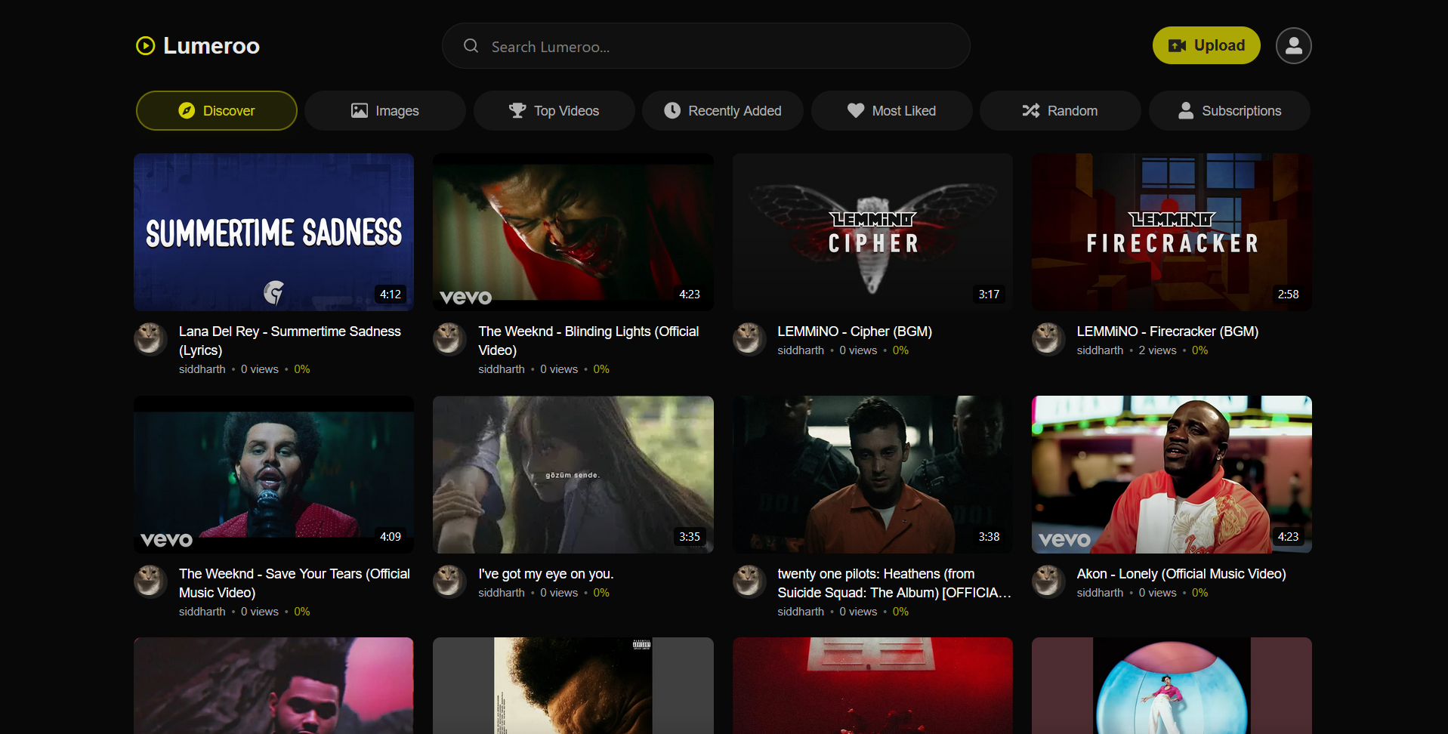Screen dimensions: 1448x734
Task: Click the trophy icon in Top Videos
Action: 517,111
